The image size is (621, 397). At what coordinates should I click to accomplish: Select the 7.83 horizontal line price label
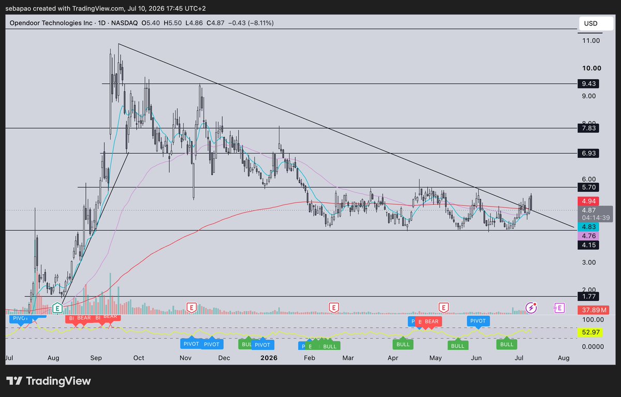(x=588, y=128)
